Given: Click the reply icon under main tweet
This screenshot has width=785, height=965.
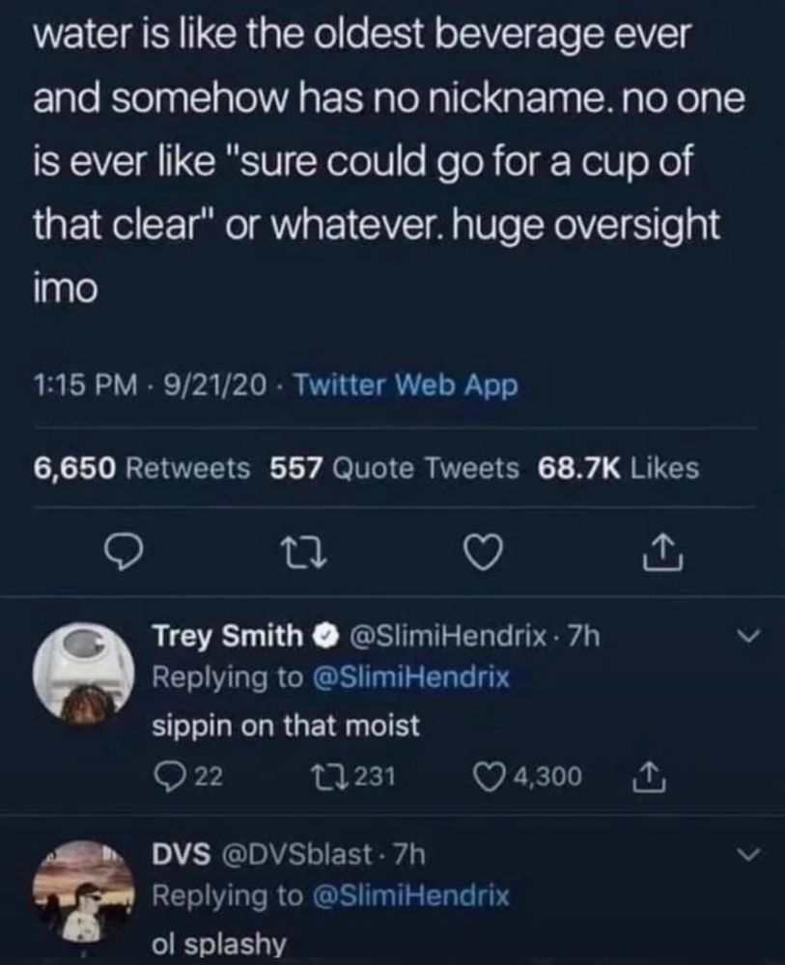Looking at the screenshot, I should (124, 552).
